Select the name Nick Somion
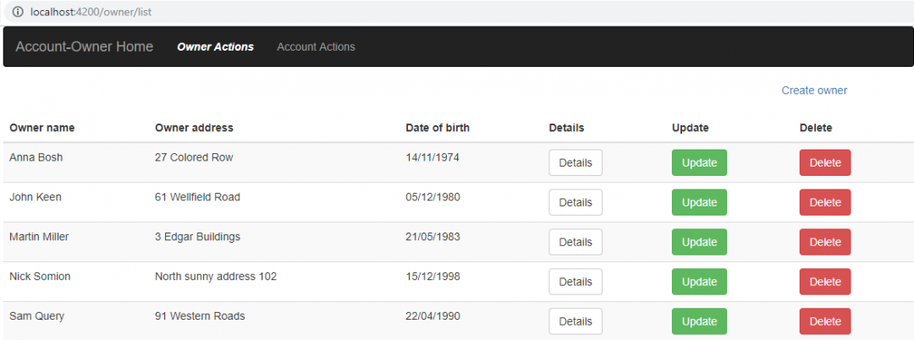Viewport: 914px width, 340px height. click(40, 276)
